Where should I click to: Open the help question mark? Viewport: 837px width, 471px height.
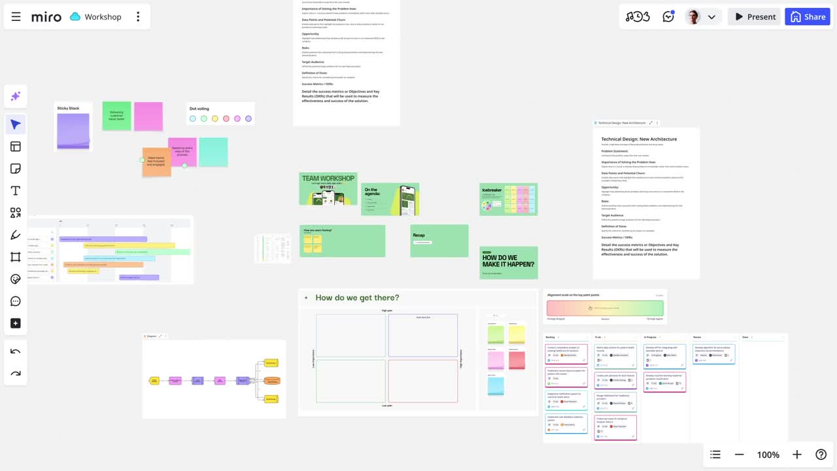(821, 455)
